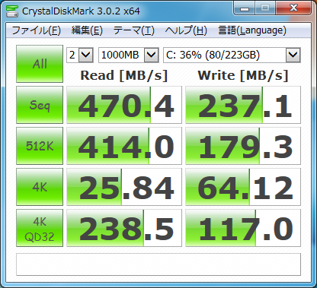Click the Read [MB/s] column header
This screenshot has height=288, width=317.
[x=124, y=75]
